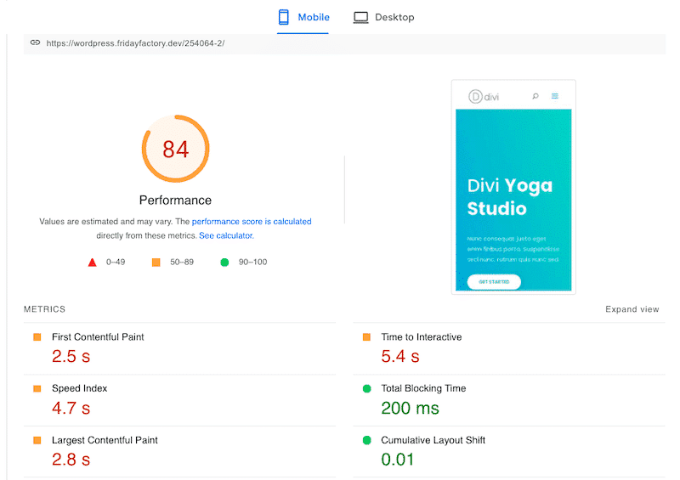Image resolution: width=680 pixels, height=480 pixels.
Task: Click the mobile phone icon
Action: pos(285,17)
